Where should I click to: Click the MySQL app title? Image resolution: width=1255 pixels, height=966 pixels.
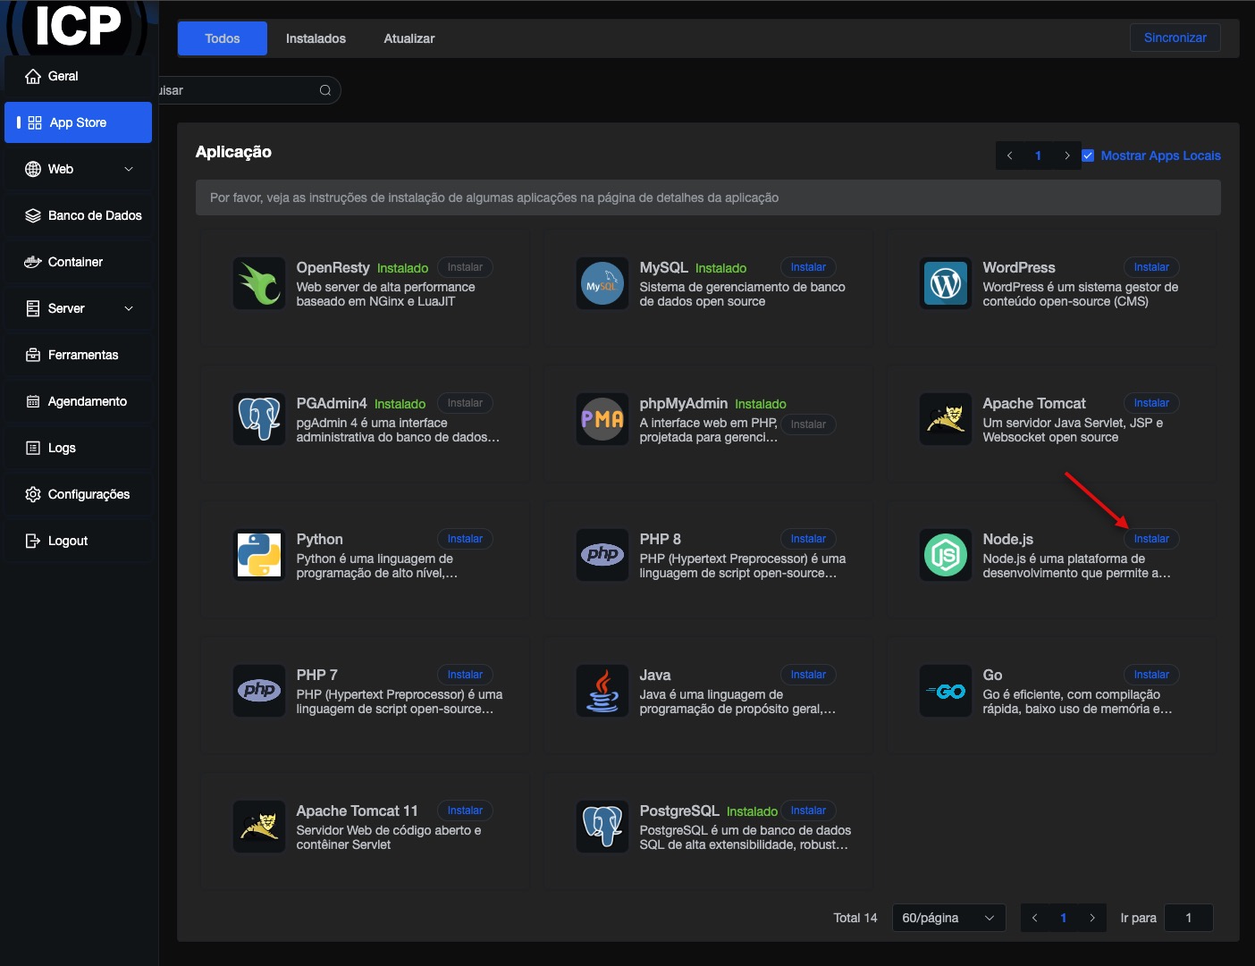click(663, 267)
